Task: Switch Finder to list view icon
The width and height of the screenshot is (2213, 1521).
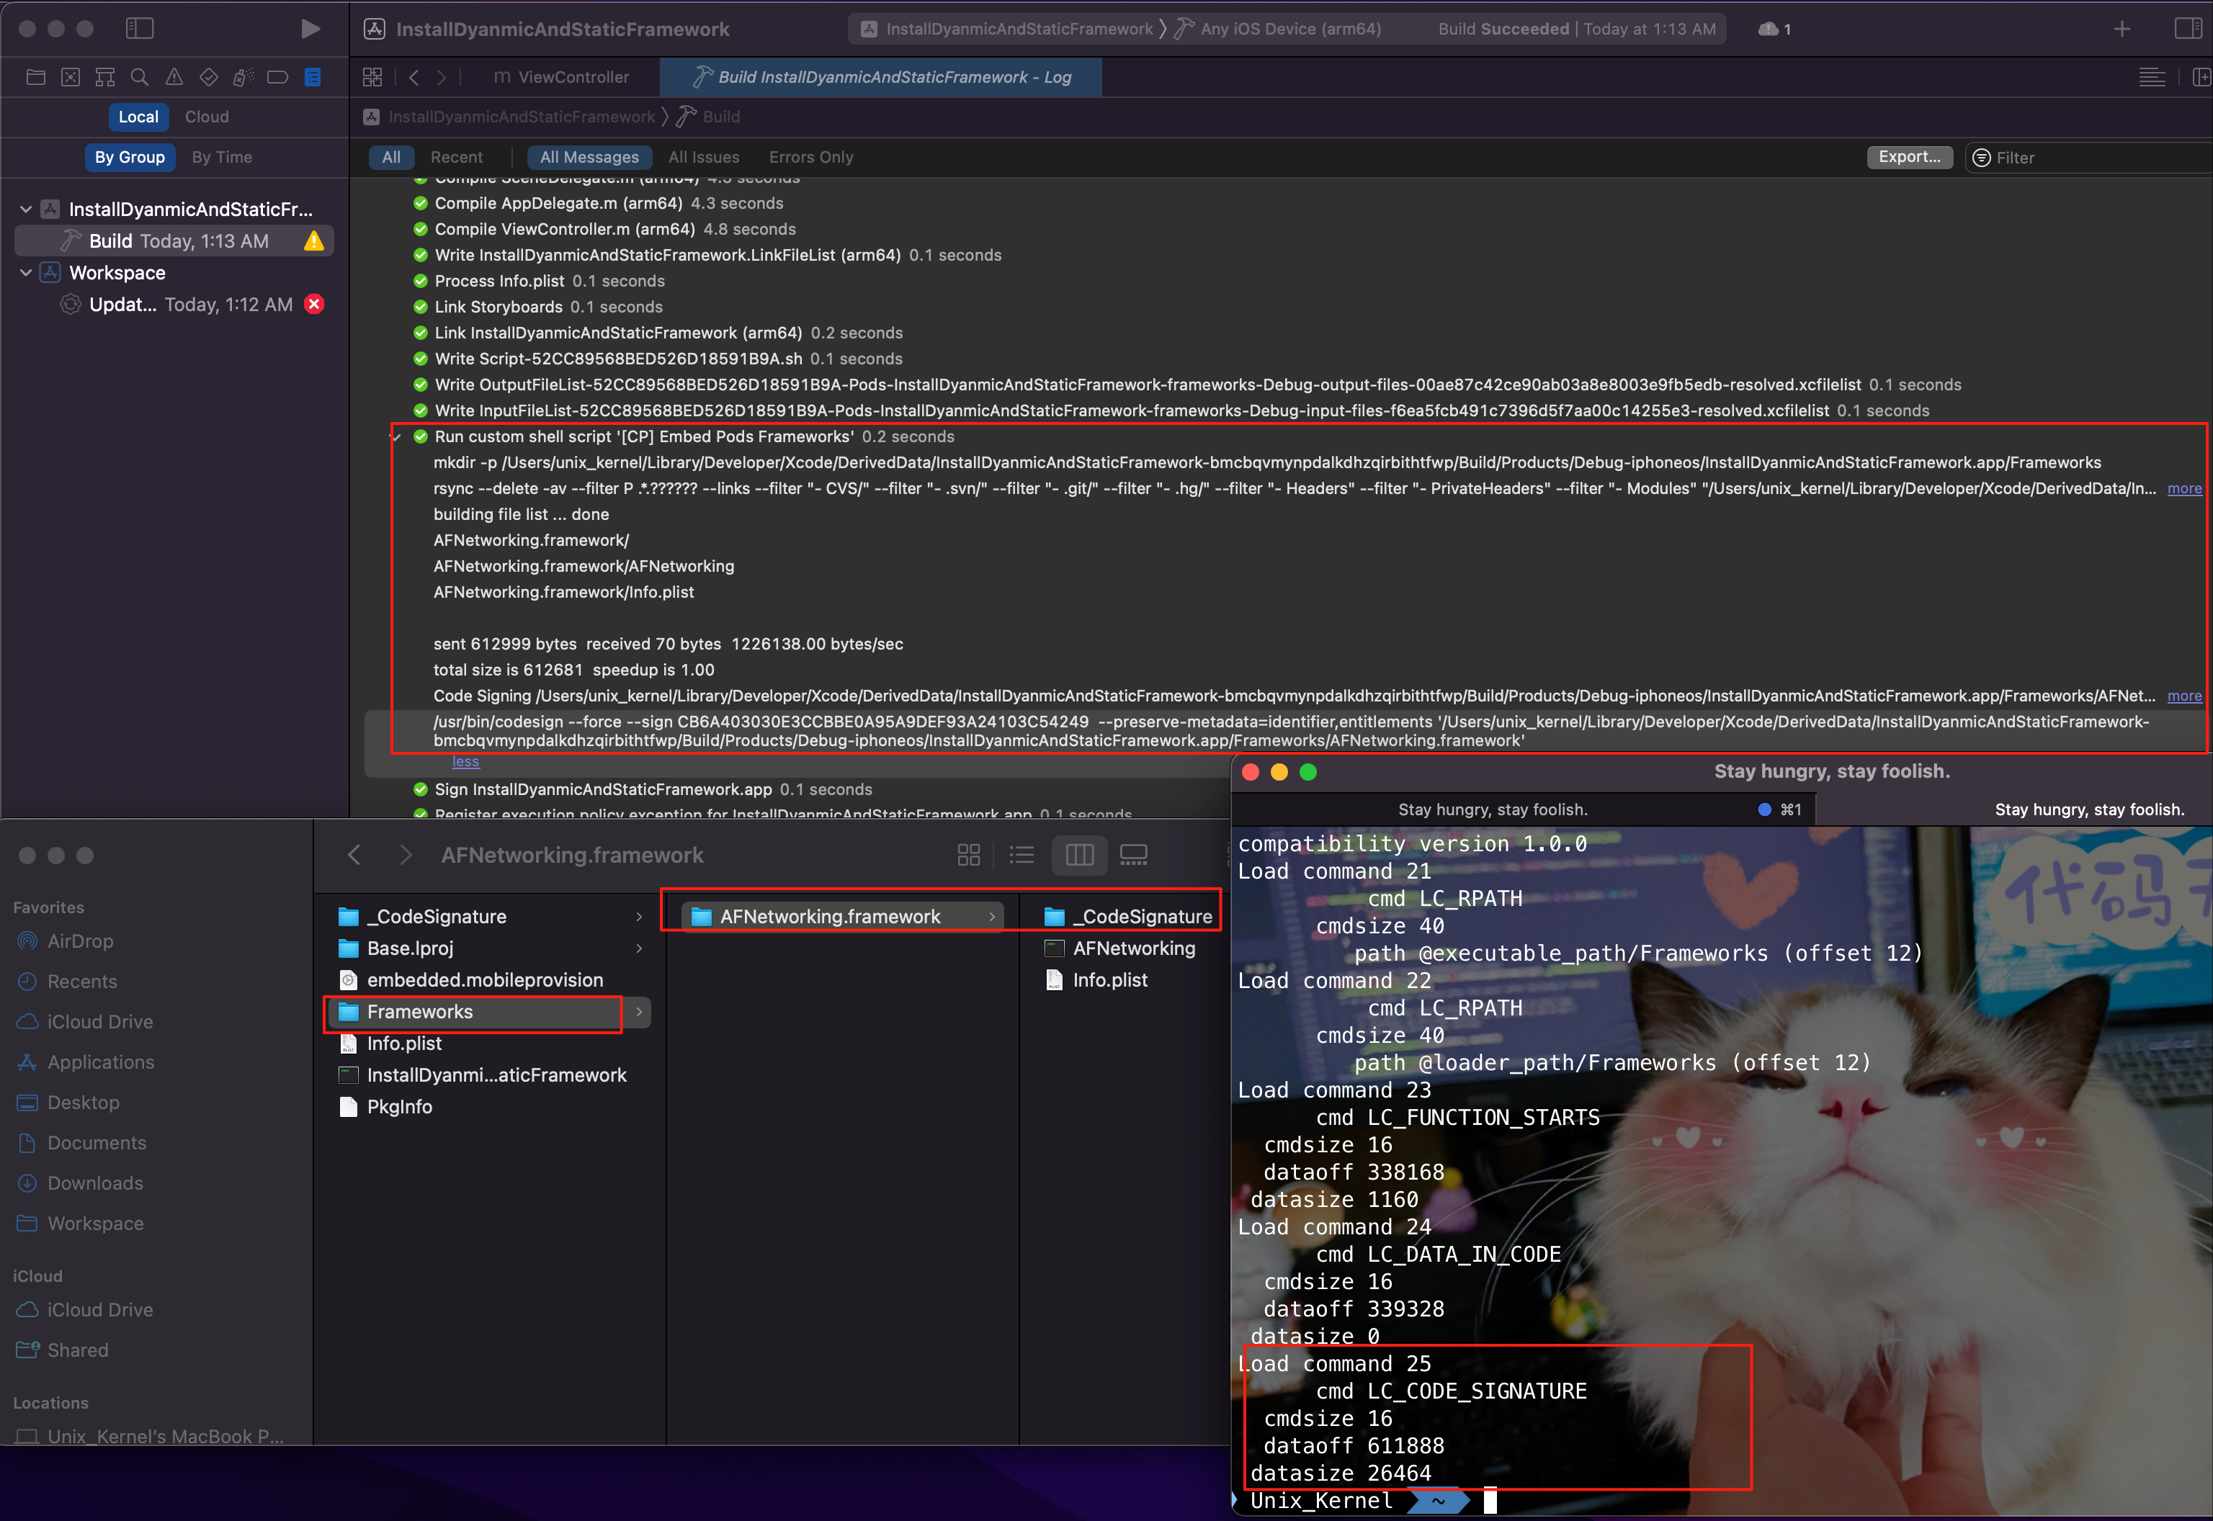Action: click(x=1021, y=855)
